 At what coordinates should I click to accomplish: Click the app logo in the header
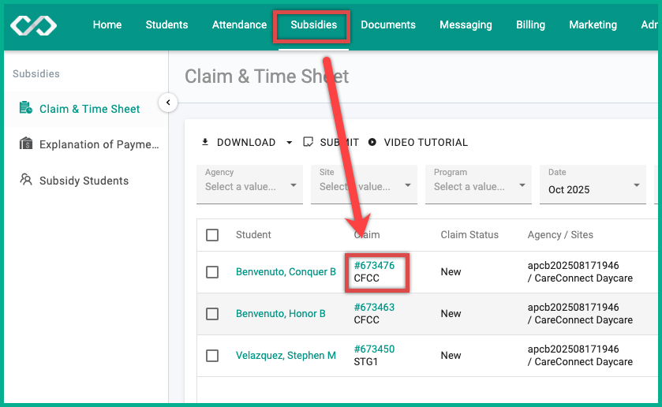coord(33,25)
